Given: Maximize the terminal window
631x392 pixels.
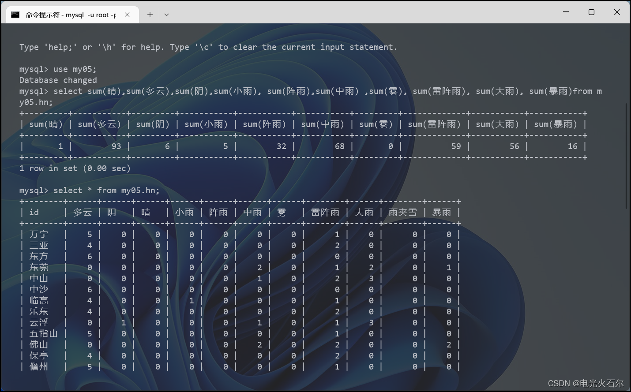Looking at the screenshot, I should (591, 12).
